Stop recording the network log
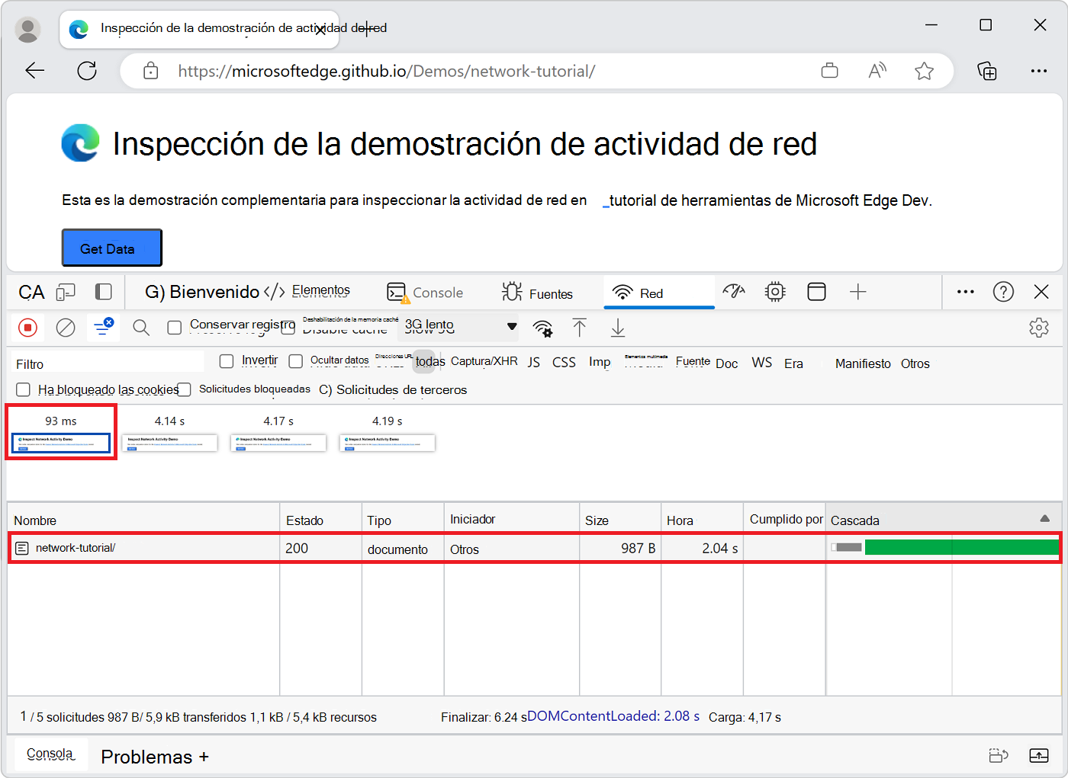The image size is (1068, 778). pos(28,328)
